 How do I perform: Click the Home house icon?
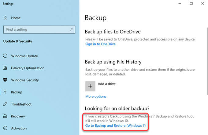6,18
